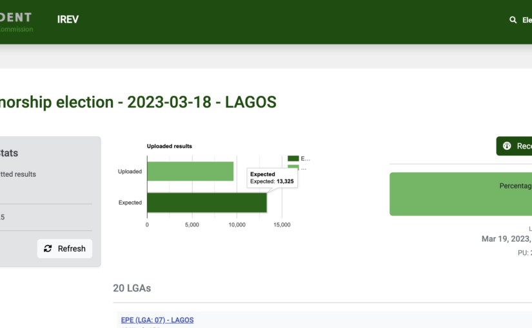Click the search magnifier icon in header
This screenshot has height=328, width=532.
click(513, 20)
